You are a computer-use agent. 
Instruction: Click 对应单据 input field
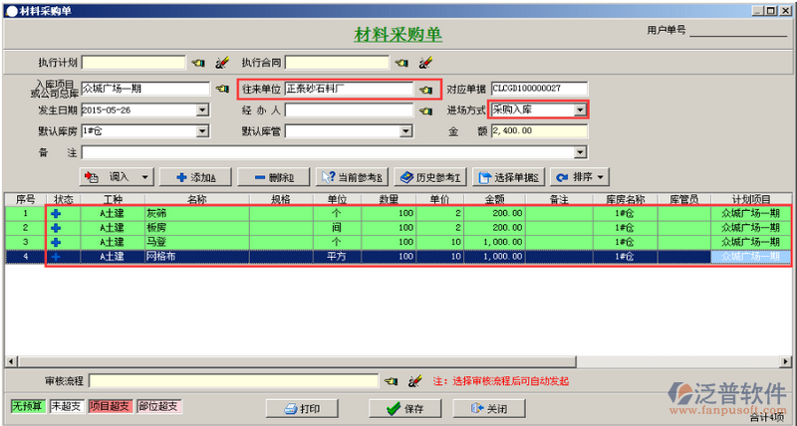[539, 89]
